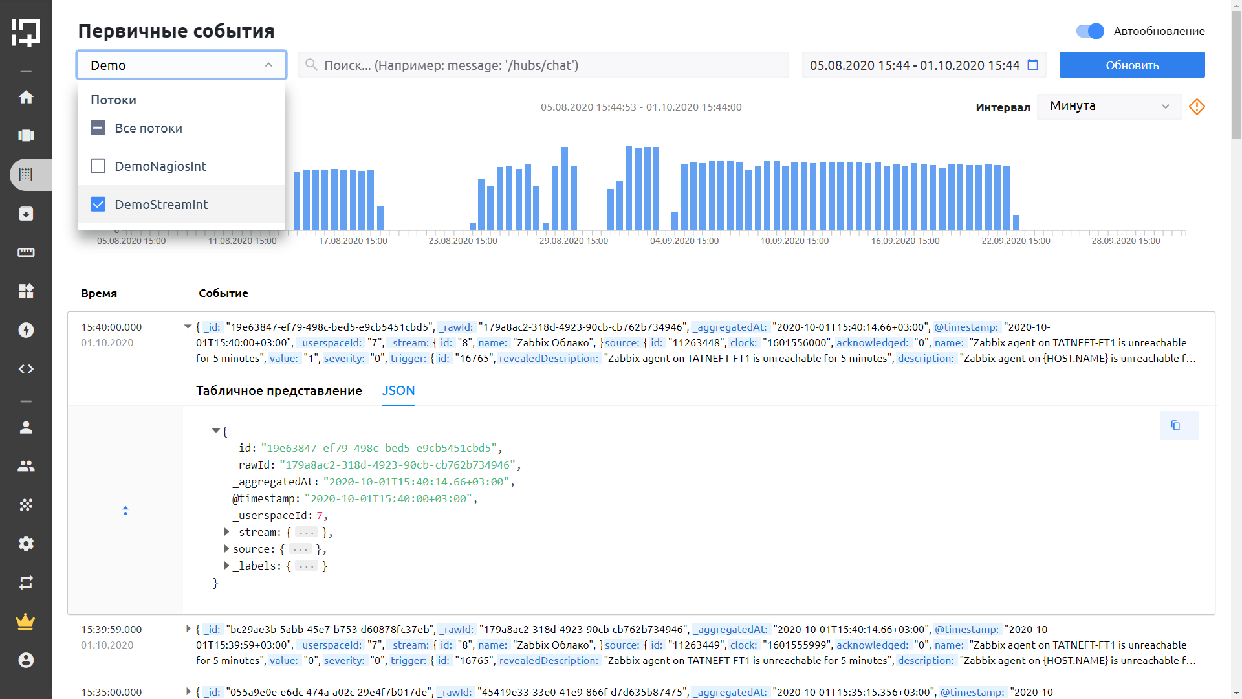Screen dimensions: 1242x699
Task: Expand the _stream node in JSON
Action: 226,532
